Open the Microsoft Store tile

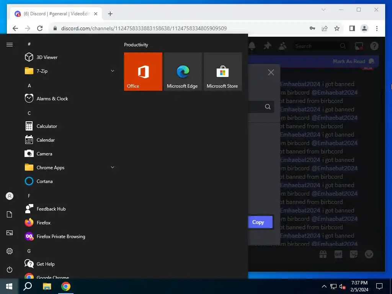(x=223, y=72)
